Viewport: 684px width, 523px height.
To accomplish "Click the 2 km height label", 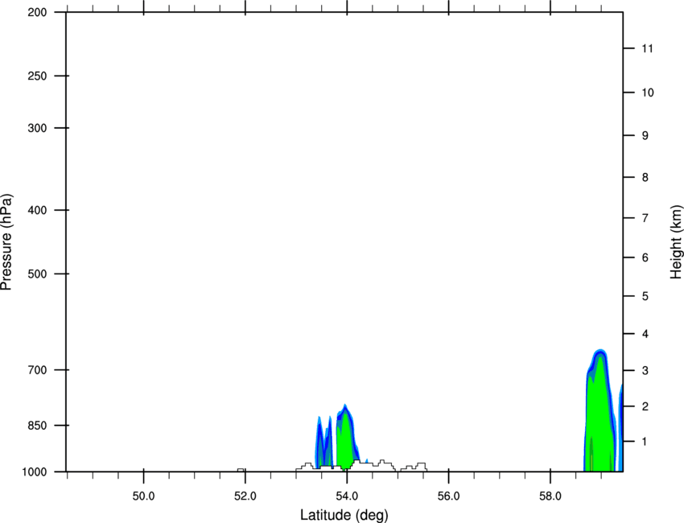I will (x=645, y=406).
